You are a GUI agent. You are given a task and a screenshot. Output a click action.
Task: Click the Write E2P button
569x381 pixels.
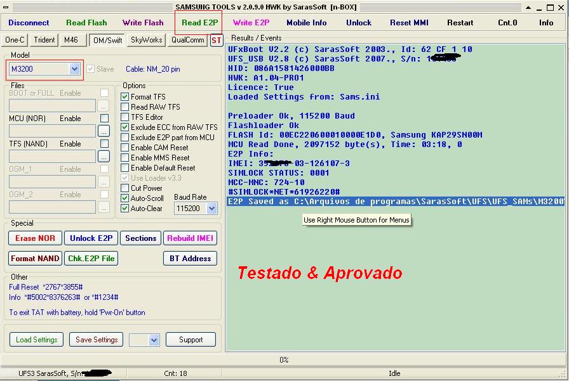(x=251, y=22)
